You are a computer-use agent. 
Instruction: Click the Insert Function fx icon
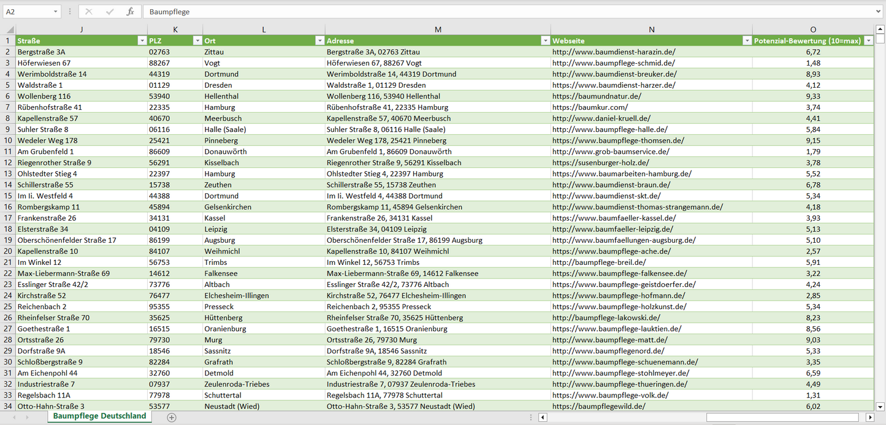click(130, 12)
